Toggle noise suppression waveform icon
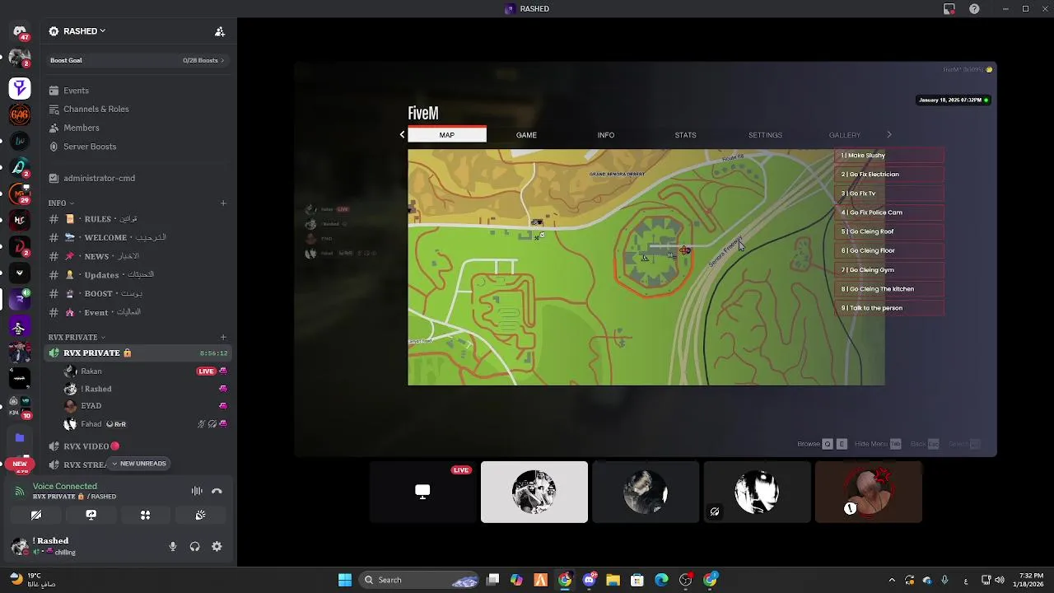 (x=197, y=491)
